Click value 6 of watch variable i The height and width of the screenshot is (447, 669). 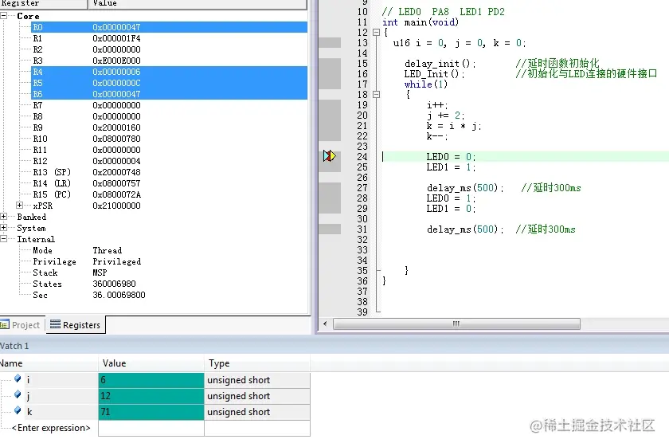tap(151, 380)
